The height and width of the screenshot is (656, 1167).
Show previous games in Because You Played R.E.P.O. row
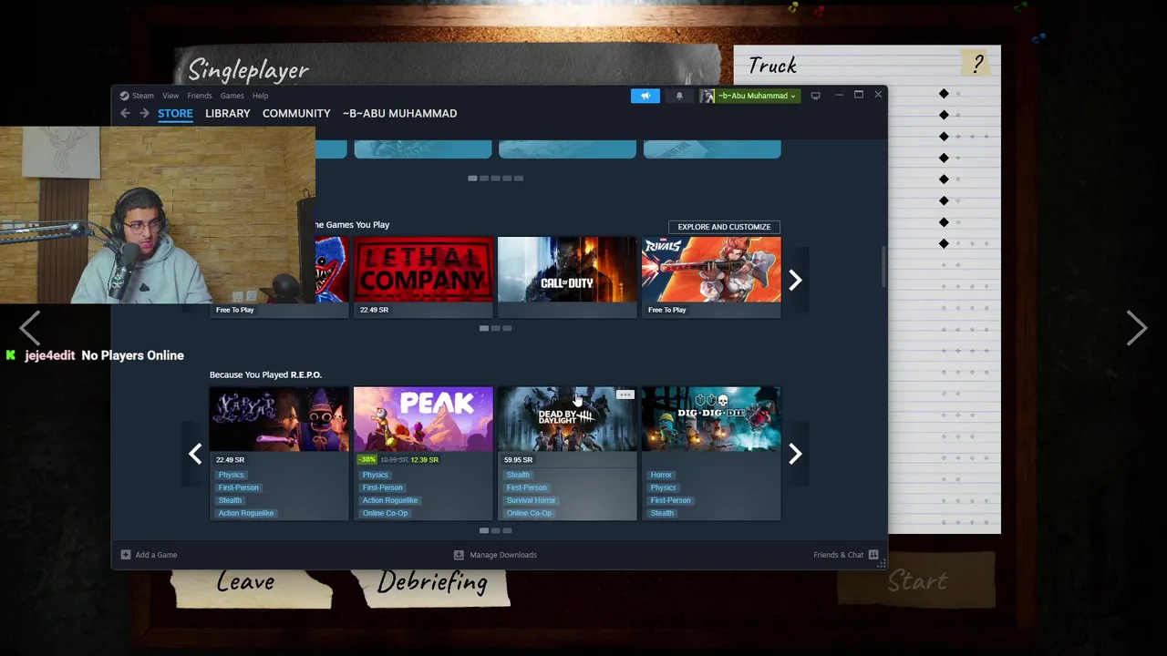point(195,454)
